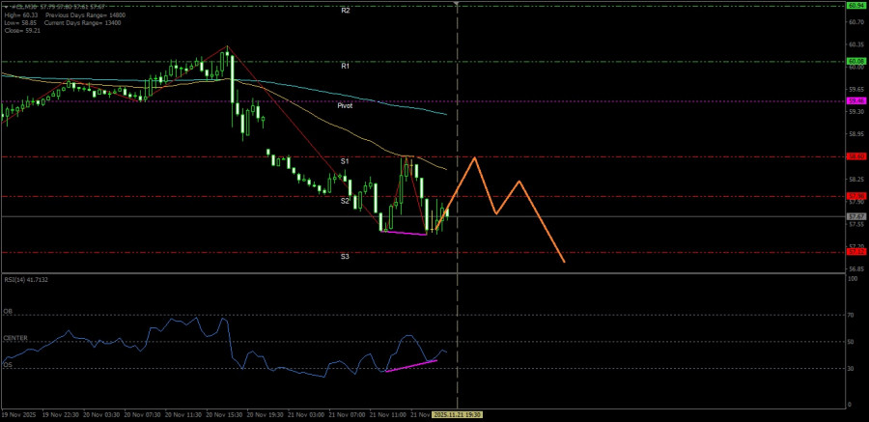Select the gray current price tag 57.67
Viewport: 869px width, 422px height.
pyautogui.click(x=855, y=216)
